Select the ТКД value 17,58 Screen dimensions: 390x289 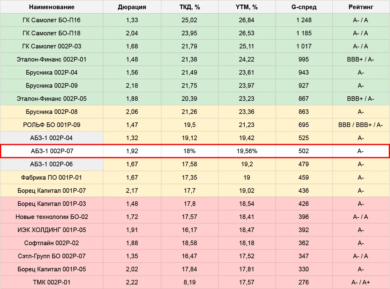(190, 164)
